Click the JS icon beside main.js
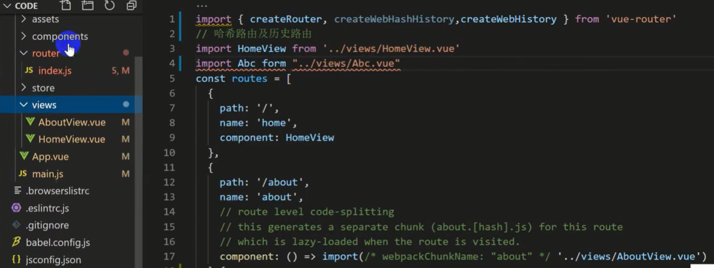This screenshot has width=714, height=268. tap(23, 174)
